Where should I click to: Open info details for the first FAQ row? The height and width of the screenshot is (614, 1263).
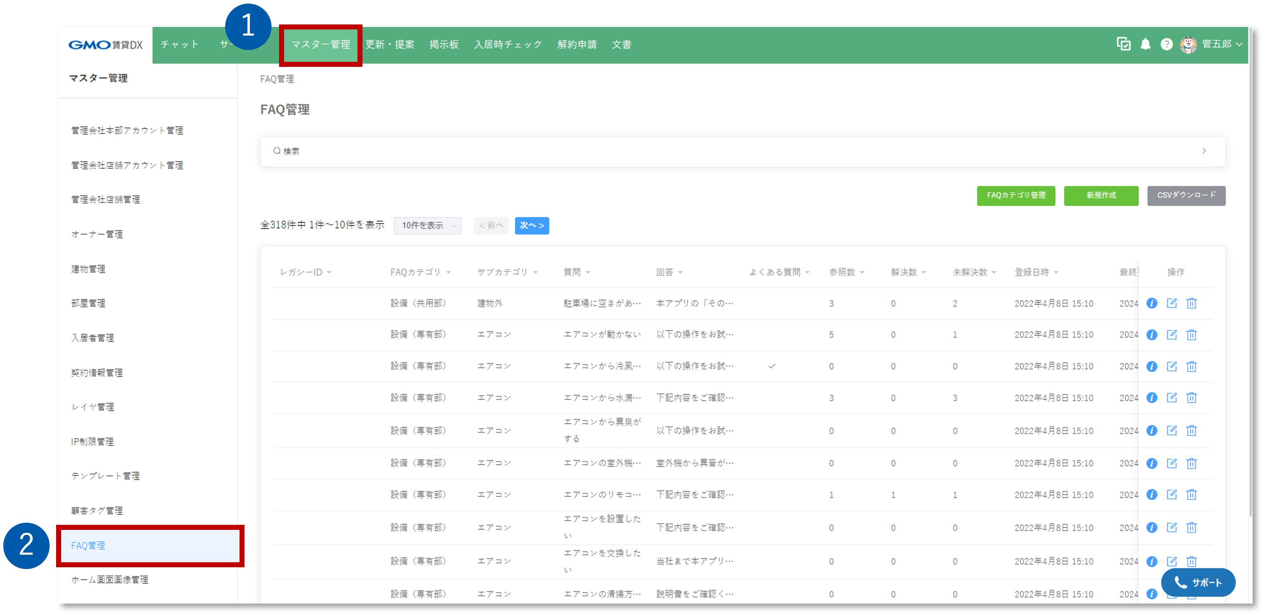pyautogui.click(x=1152, y=303)
